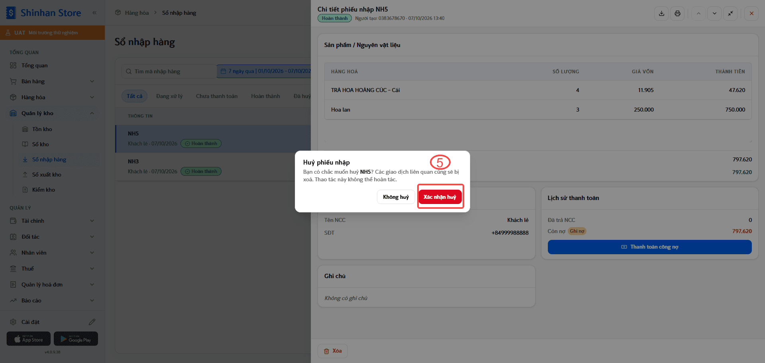Expand the Hàng hóa sidebar menu
765x363 pixels.
(x=52, y=97)
